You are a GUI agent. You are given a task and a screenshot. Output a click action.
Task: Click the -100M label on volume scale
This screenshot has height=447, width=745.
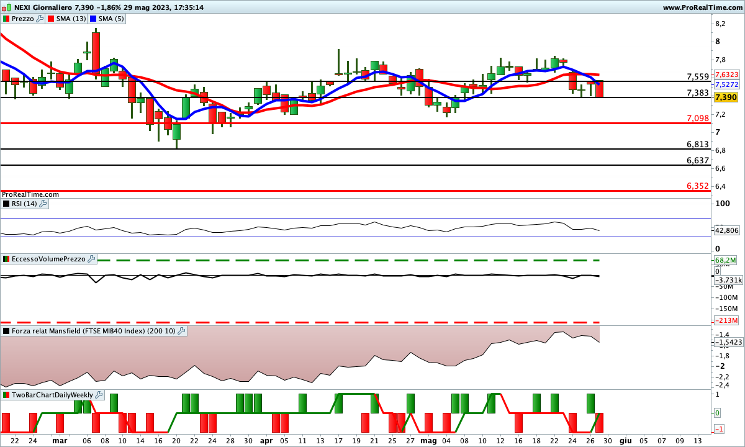click(x=726, y=296)
